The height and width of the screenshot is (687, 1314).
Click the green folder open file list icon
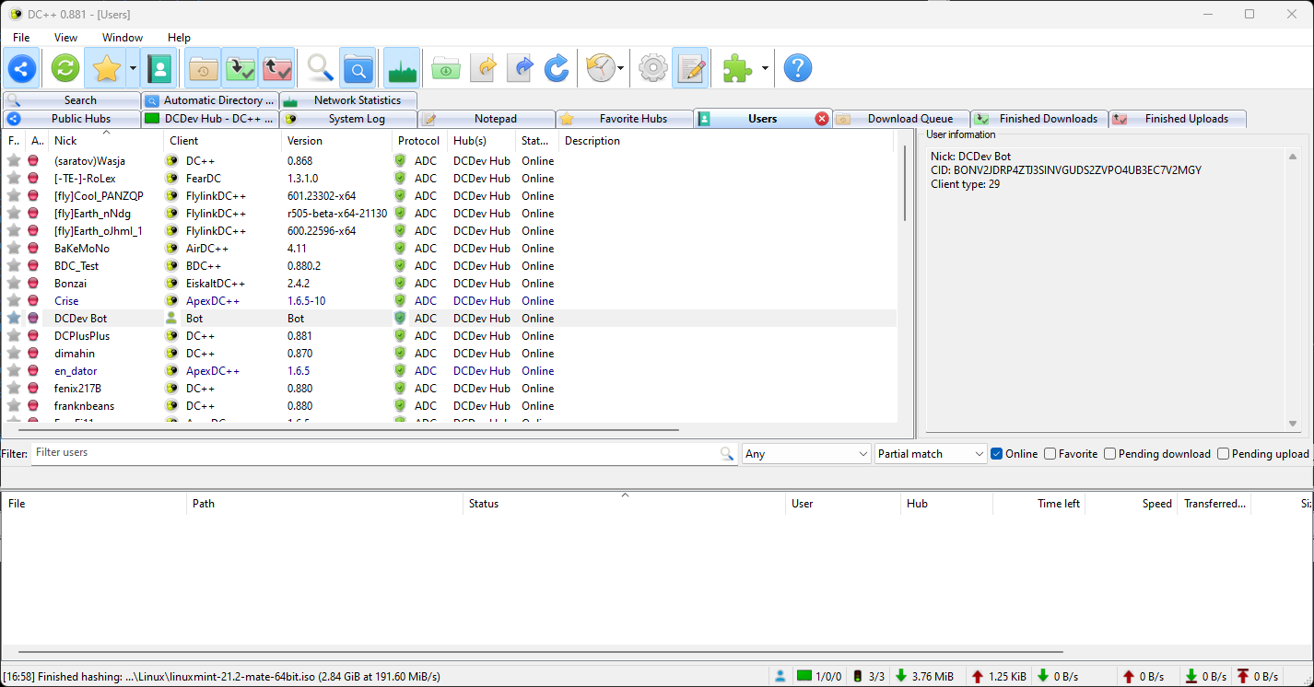445,68
